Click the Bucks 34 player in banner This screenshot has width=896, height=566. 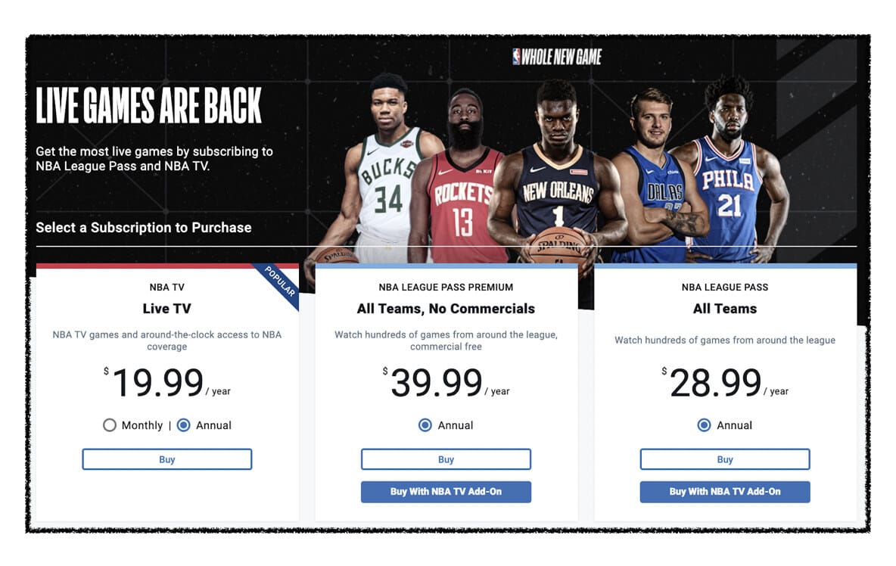tap(384, 171)
